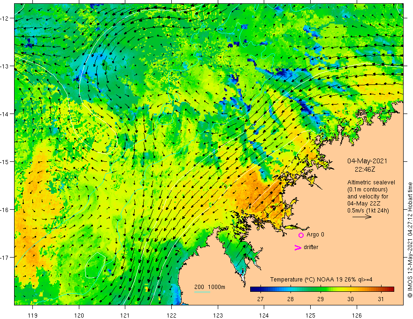Click longitude label 122 on bottom axis
Screen dimensions: 413x319
pyautogui.click(x=171, y=315)
